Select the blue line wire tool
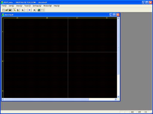Image resolution: width=153 pixels, height=114 pixels. click(26, 10)
